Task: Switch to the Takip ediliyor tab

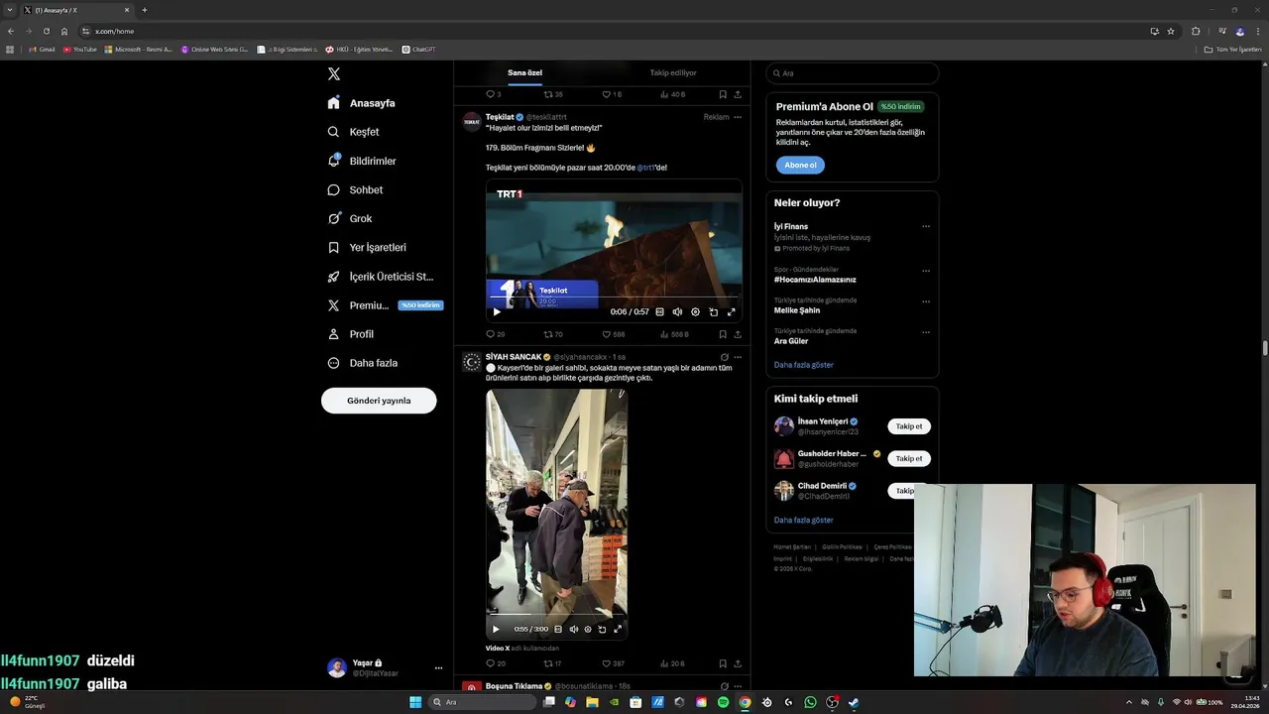Action: tap(673, 72)
